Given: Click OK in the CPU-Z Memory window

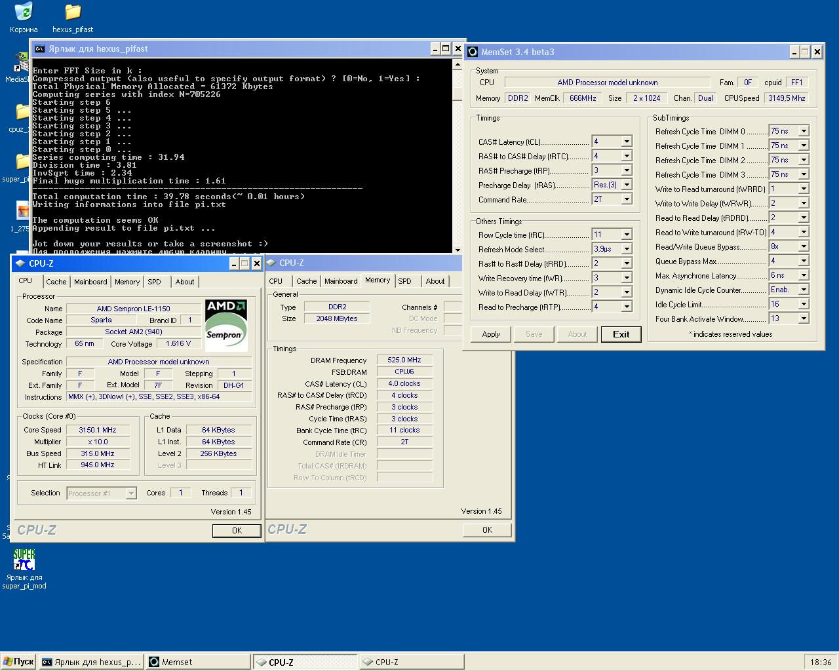Looking at the screenshot, I should click(x=487, y=529).
